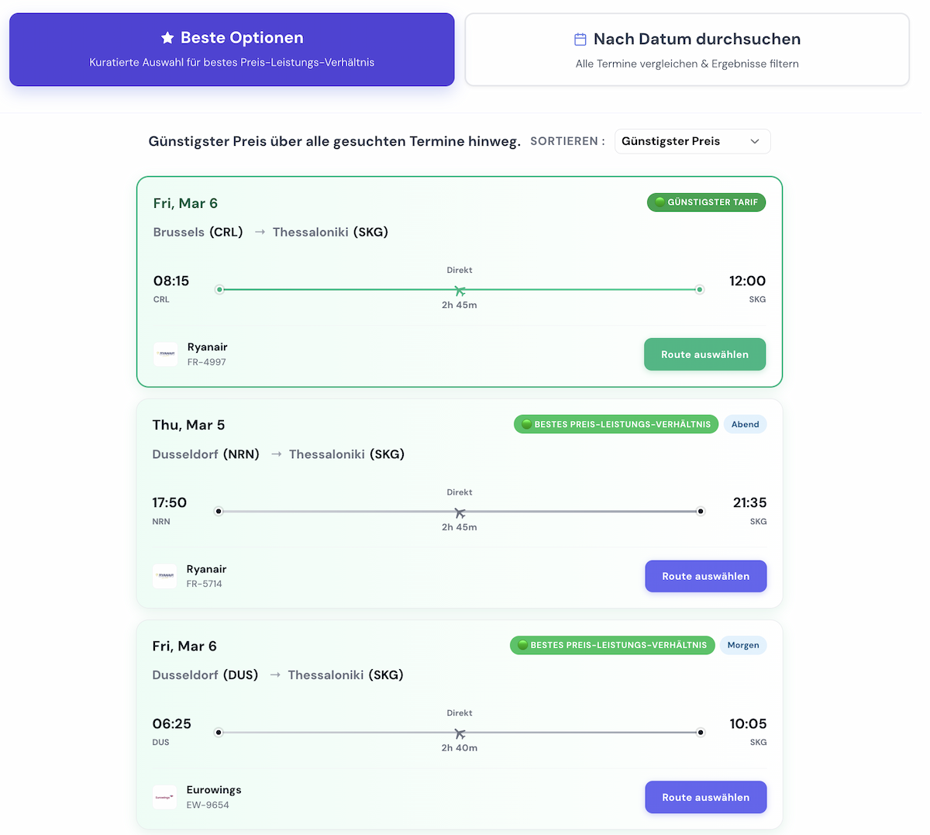Click the departure endpoint on the NRN flight timeline
This screenshot has height=835, width=930.
point(219,512)
